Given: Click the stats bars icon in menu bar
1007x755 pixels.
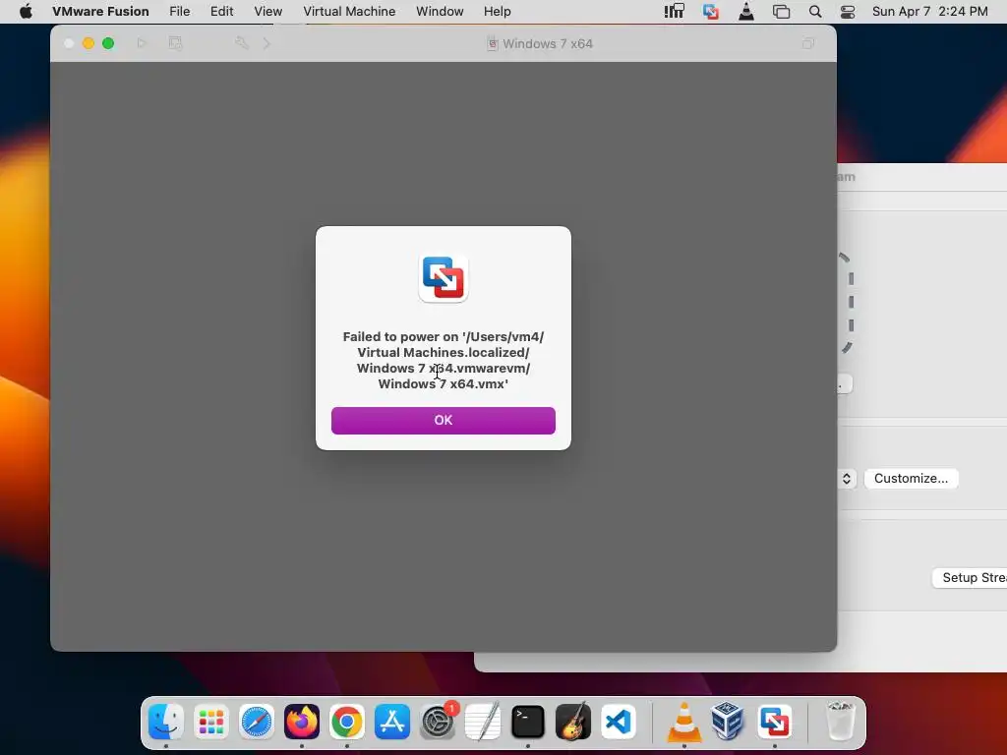Looking at the screenshot, I should point(675,12).
